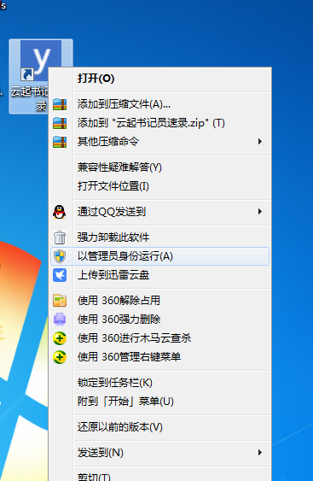Choose 打开文件位置(I)
The width and height of the screenshot is (313, 481).
[159, 186]
